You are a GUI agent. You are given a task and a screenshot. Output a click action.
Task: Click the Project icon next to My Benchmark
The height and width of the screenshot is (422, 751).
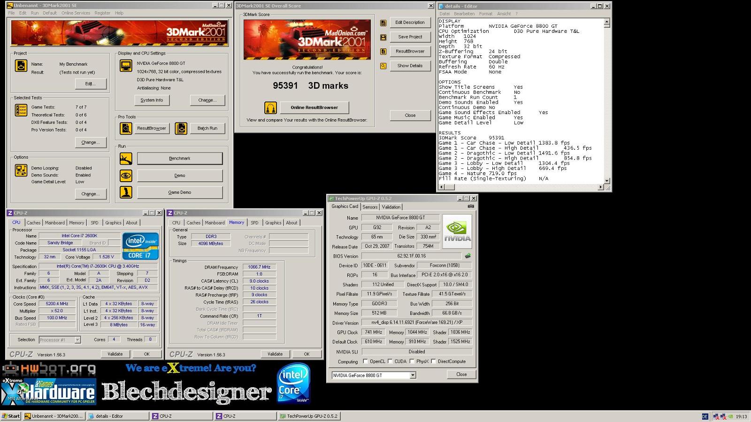(21, 66)
